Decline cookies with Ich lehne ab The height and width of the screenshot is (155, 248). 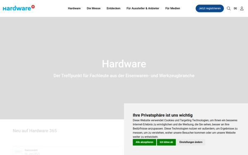coord(166,142)
